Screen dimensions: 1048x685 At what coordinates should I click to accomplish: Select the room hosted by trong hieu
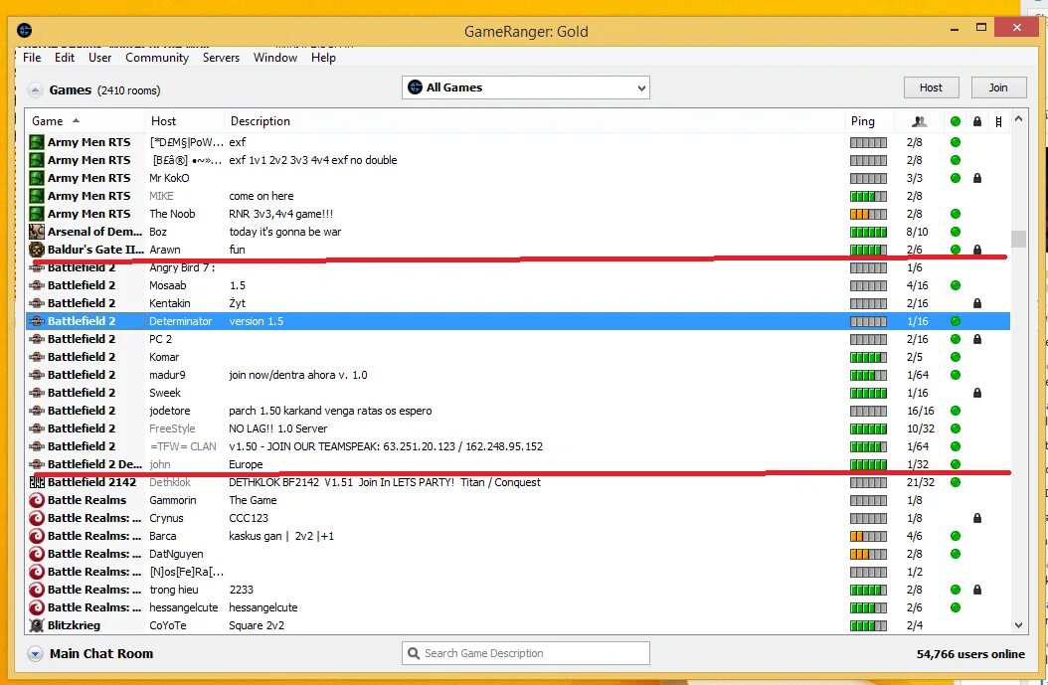pyautogui.click(x=518, y=591)
